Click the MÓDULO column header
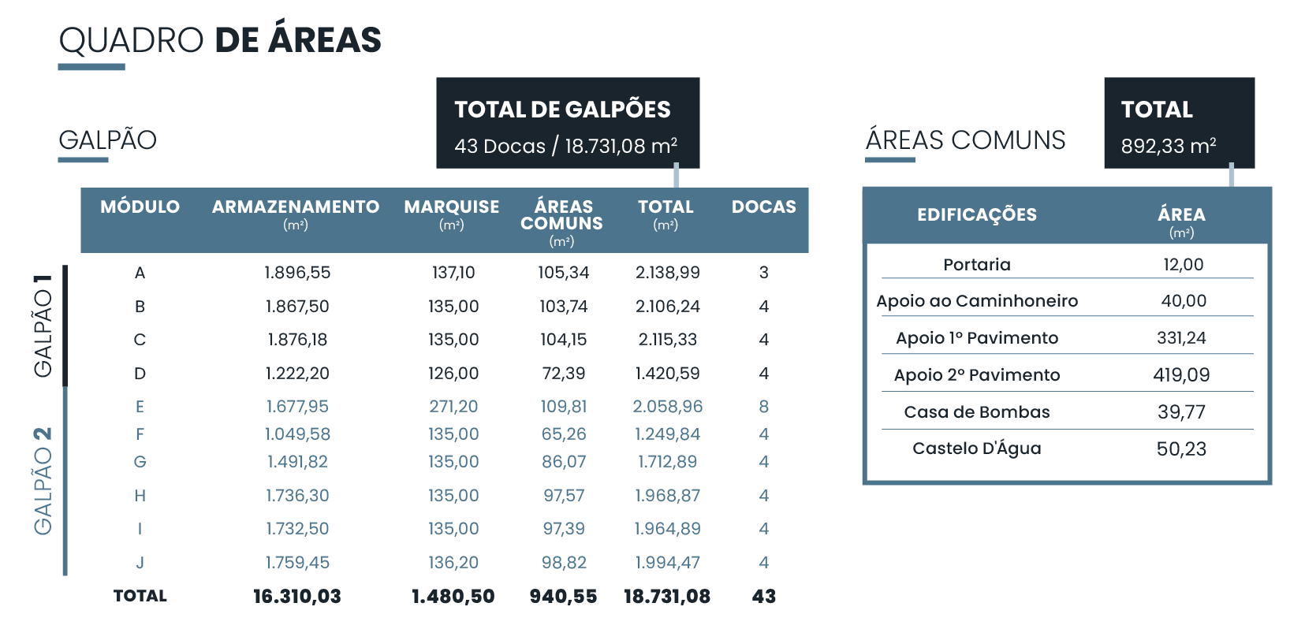 coord(140,207)
